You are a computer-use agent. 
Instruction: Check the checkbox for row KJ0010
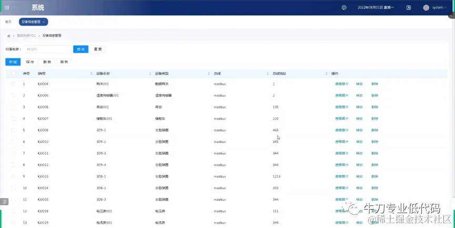pyautogui.click(x=13, y=142)
